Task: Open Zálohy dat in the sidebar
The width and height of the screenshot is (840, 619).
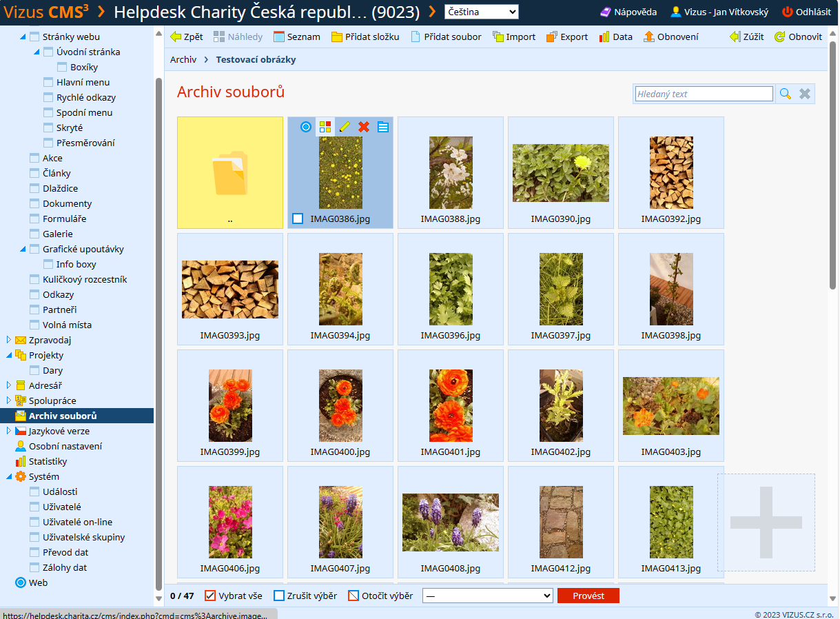Action: coord(65,567)
